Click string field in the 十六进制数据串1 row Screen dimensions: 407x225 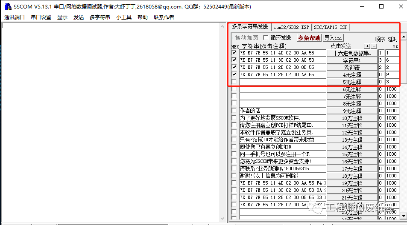coord(282,53)
